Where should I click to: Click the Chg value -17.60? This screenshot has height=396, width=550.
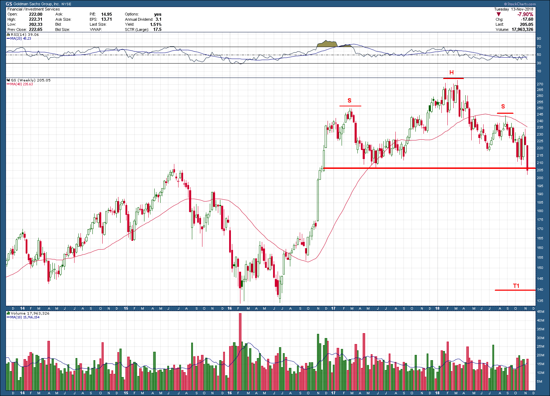pos(527,19)
